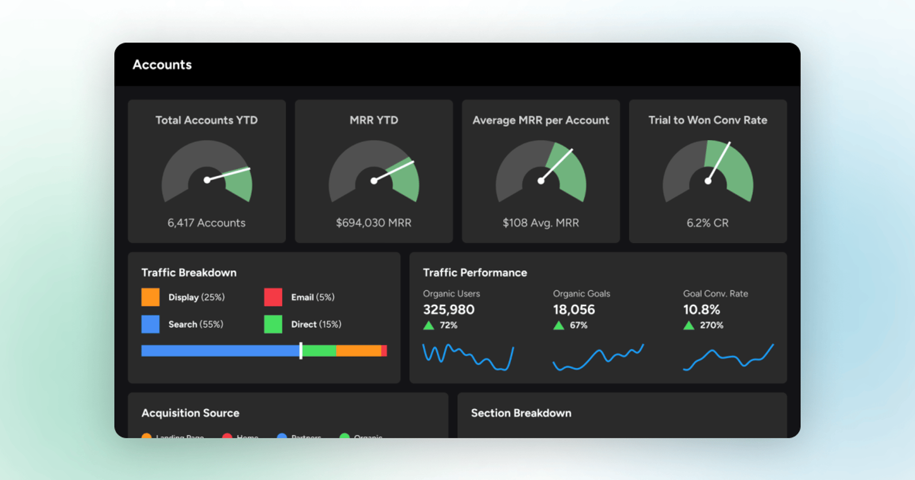This screenshot has height=480, width=915.
Task: Click the Organic Users 325,980 value
Action: (448, 310)
